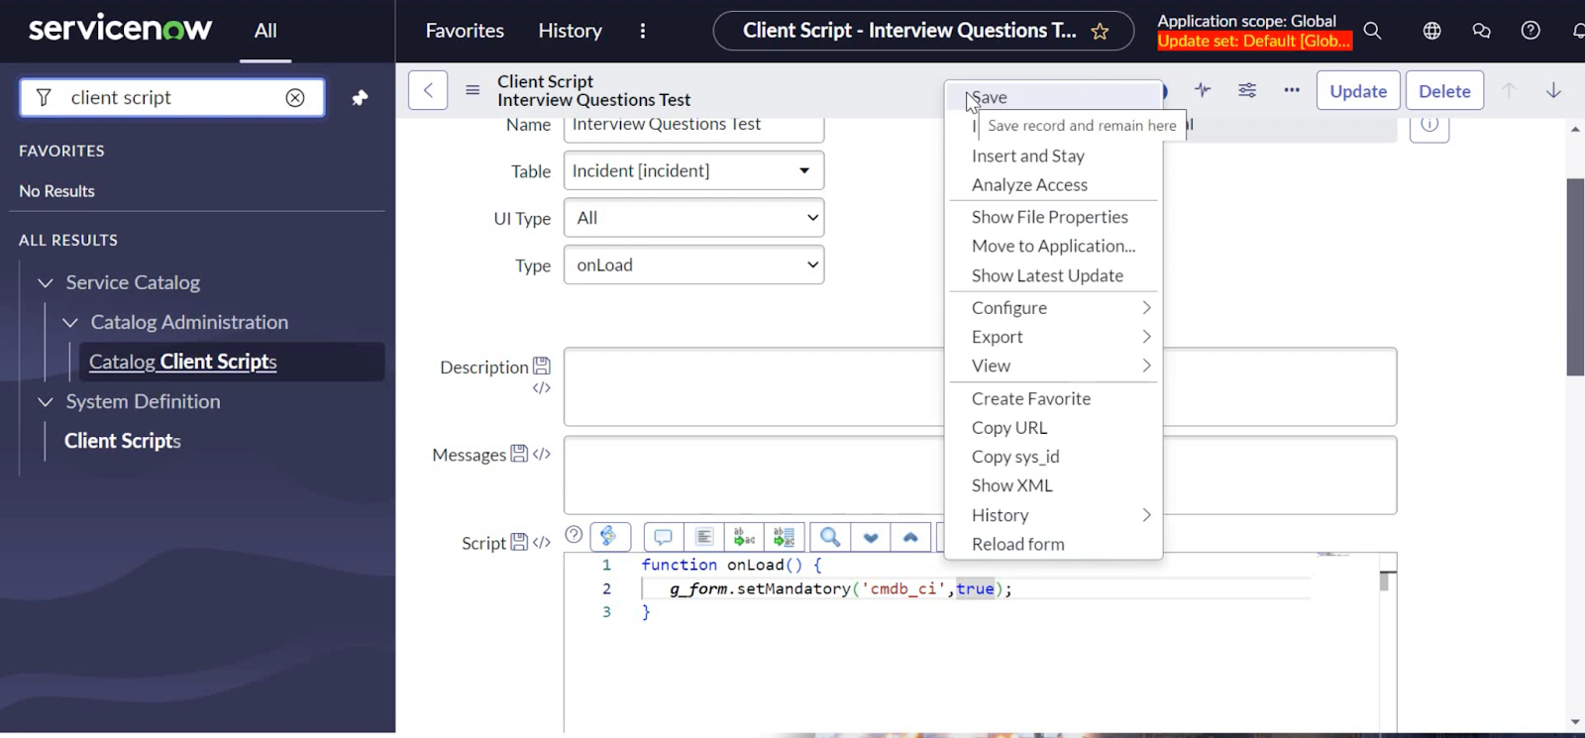Format code with the script editor icon
This screenshot has width=1585, height=738.
point(704,537)
